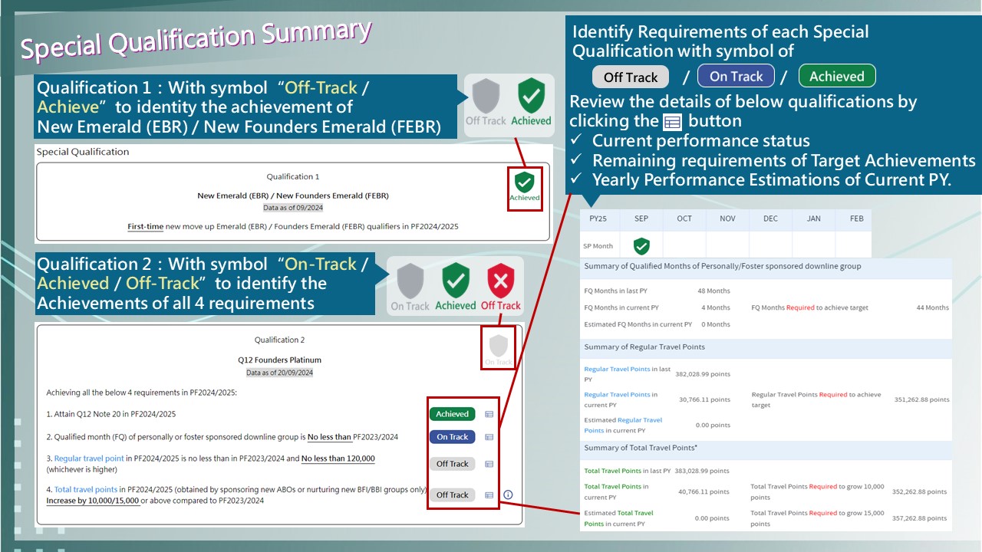Click grey On Track shield in Qualification 2 legend
Viewport: 982px width, 552px height.
click(410, 281)
